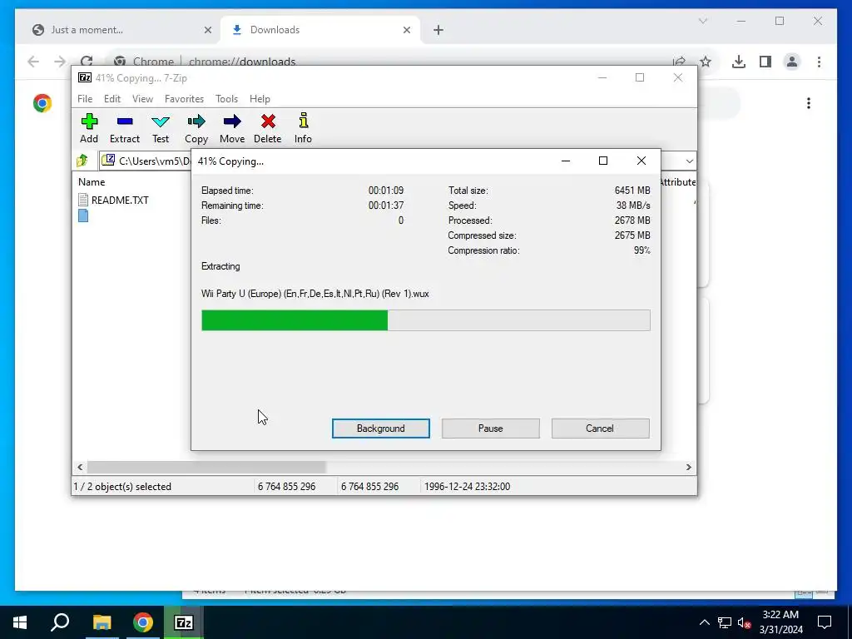
Task: Reload the Chrome page
Action: [87, 61]
